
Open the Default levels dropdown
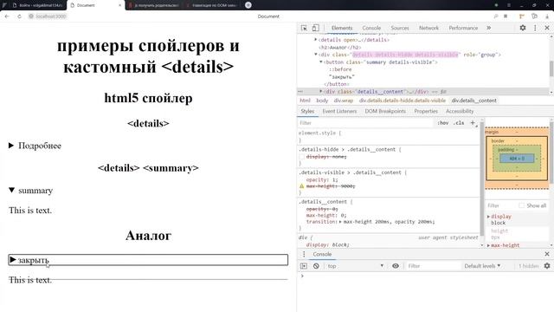(482, 266)
